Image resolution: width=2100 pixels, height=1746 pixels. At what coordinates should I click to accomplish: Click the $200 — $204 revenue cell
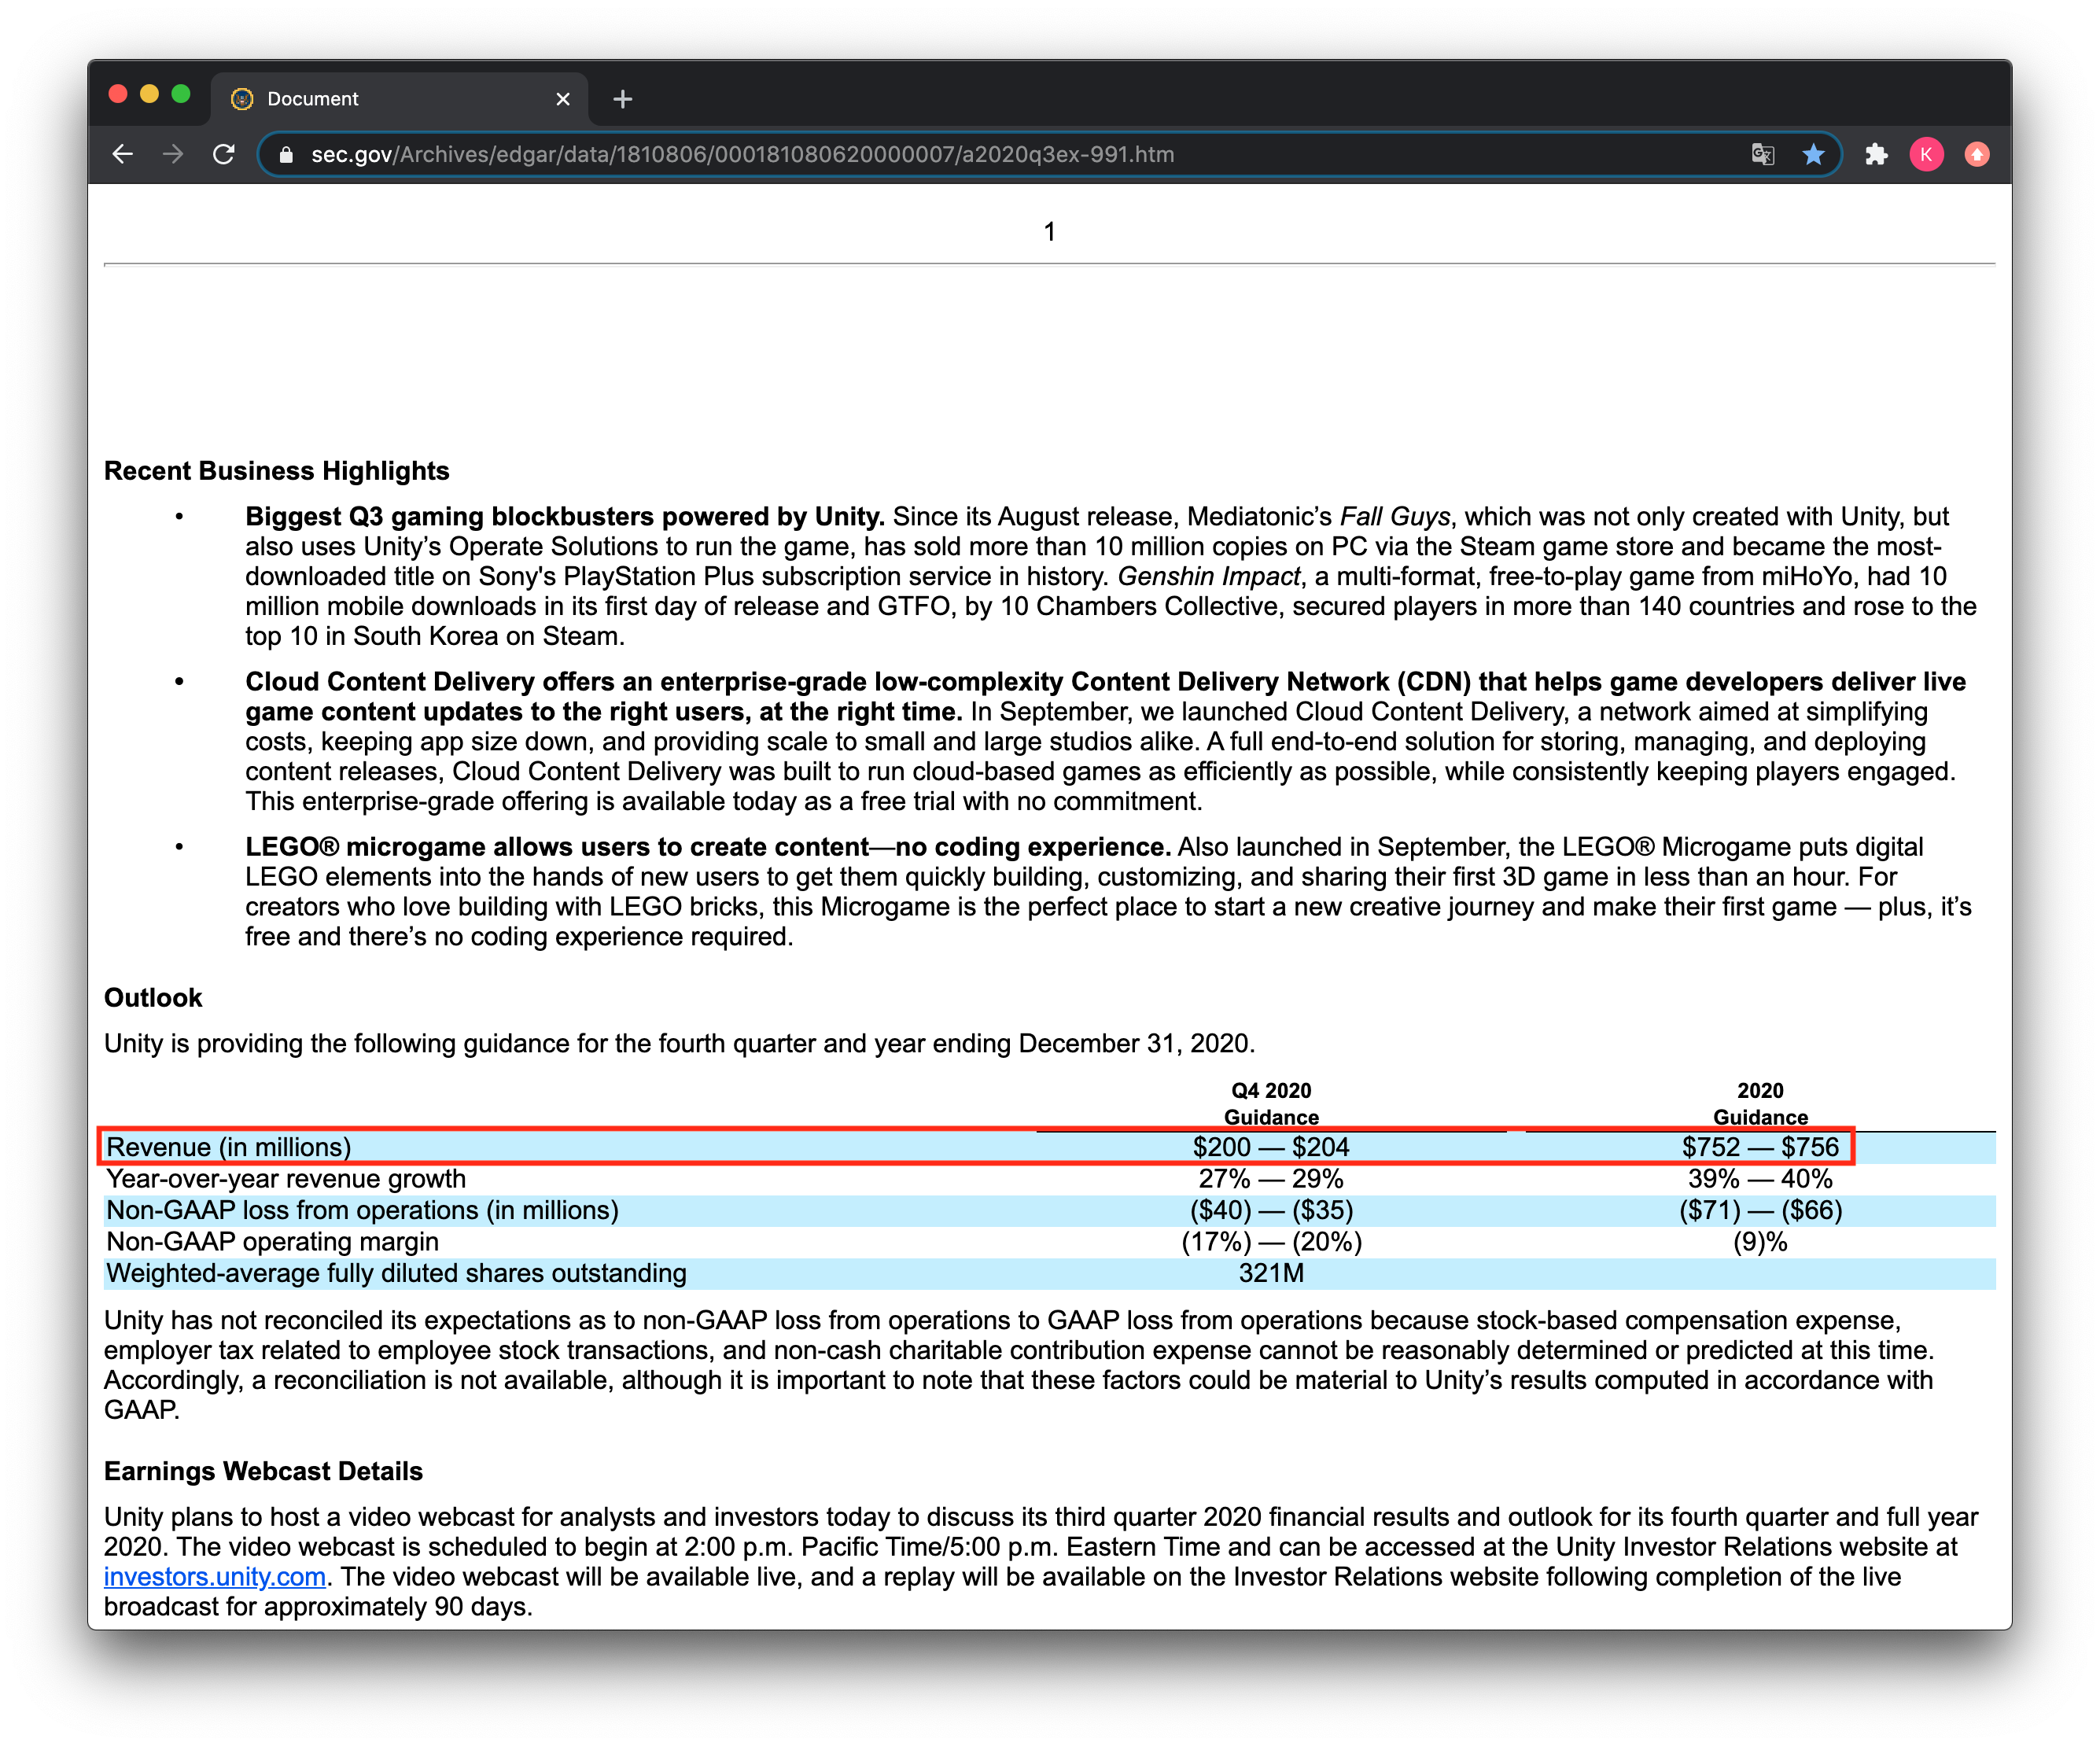click(x=1271, y=1147)
